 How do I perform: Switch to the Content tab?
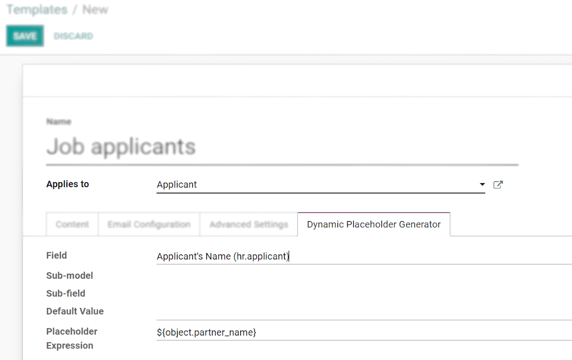pos(71,224)
